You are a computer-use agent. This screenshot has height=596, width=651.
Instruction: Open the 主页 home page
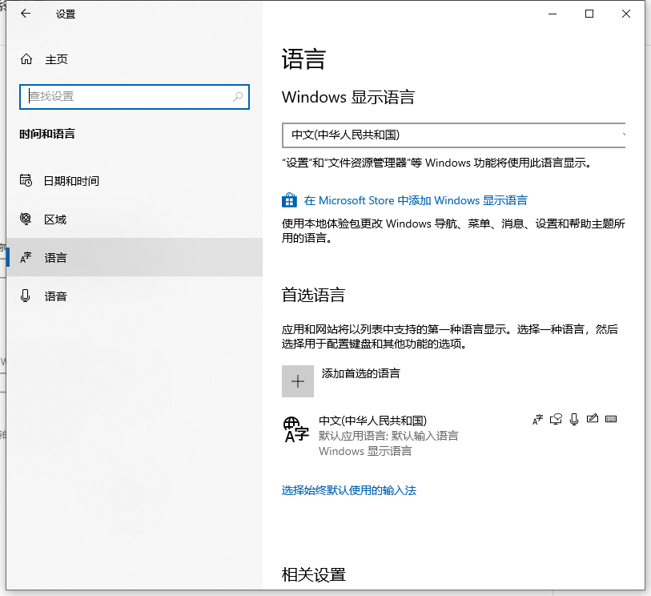click(x=56, y=59)
